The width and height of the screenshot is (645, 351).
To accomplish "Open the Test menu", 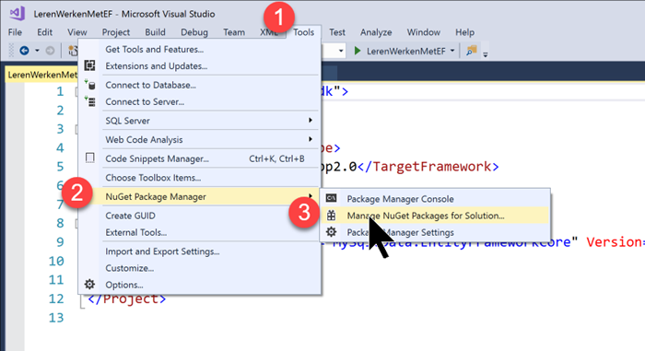I will pyautogui.click(x=337, y=32).
